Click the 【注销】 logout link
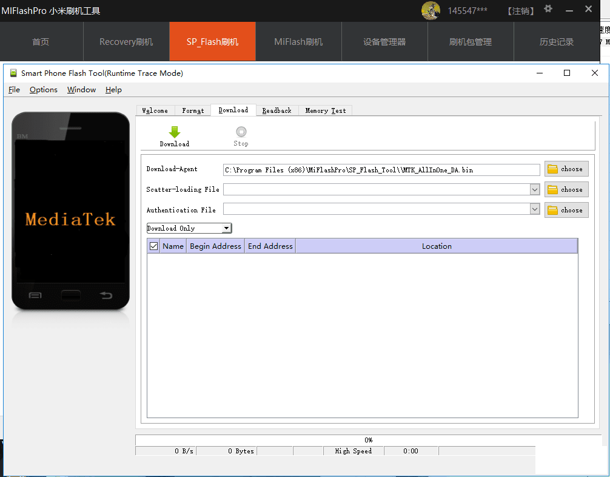610x477 pixels. tap(520, 11)
